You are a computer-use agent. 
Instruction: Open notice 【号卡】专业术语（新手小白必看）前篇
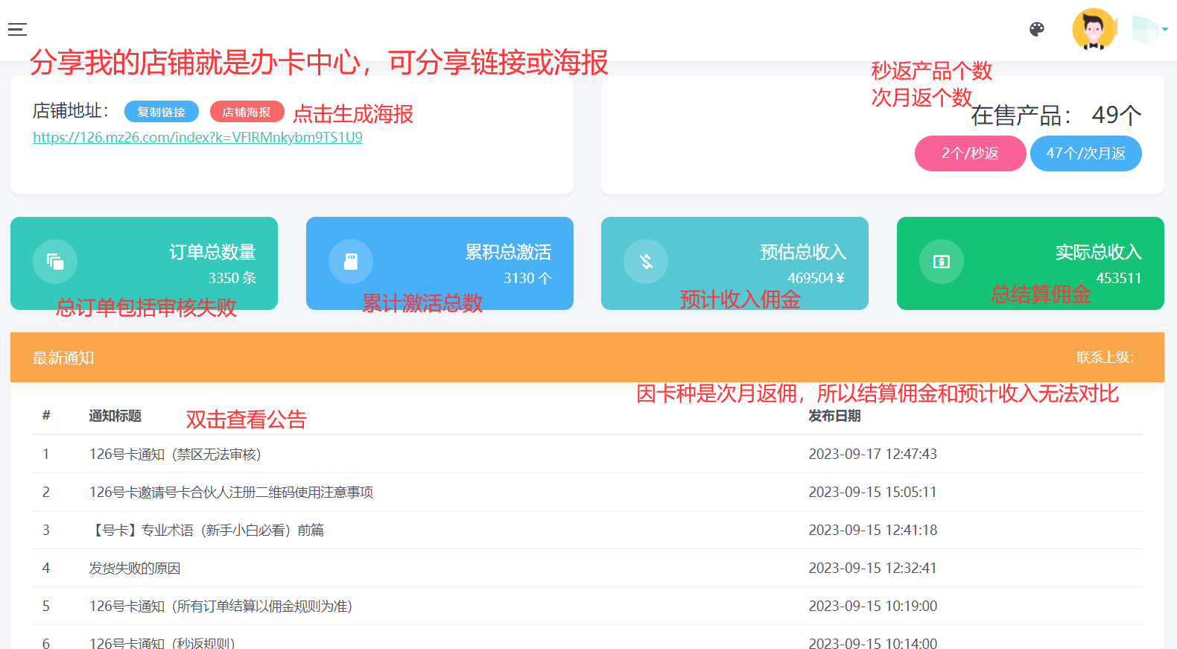pos(206,531)
